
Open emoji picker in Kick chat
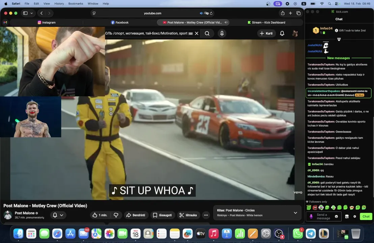point(336,216)
